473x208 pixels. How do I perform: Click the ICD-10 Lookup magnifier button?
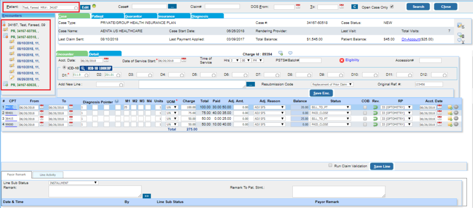point(83,68)
